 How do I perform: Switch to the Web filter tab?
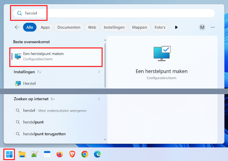click(92, 27)
